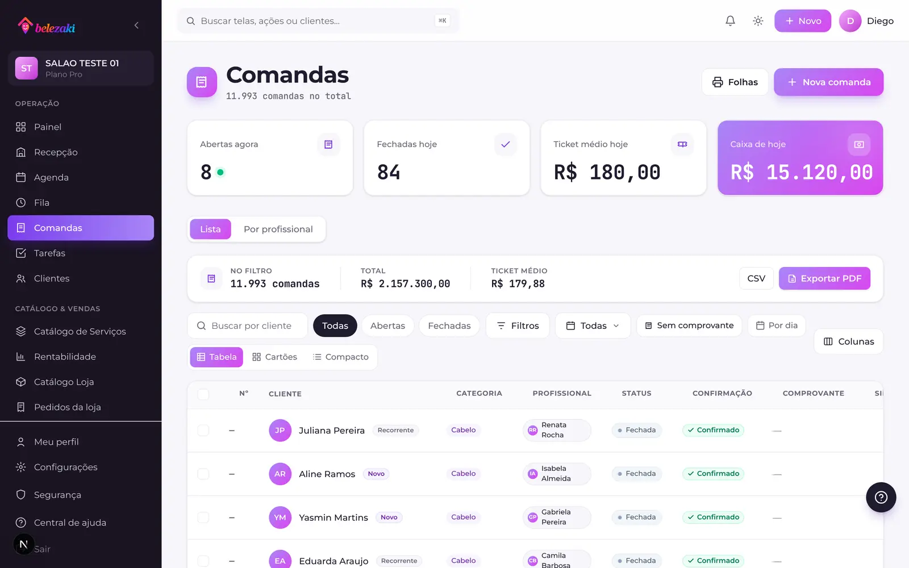Open the Colunas column chooser
Image resolution: width=909 pixels, height=568 pixels.
849,341
